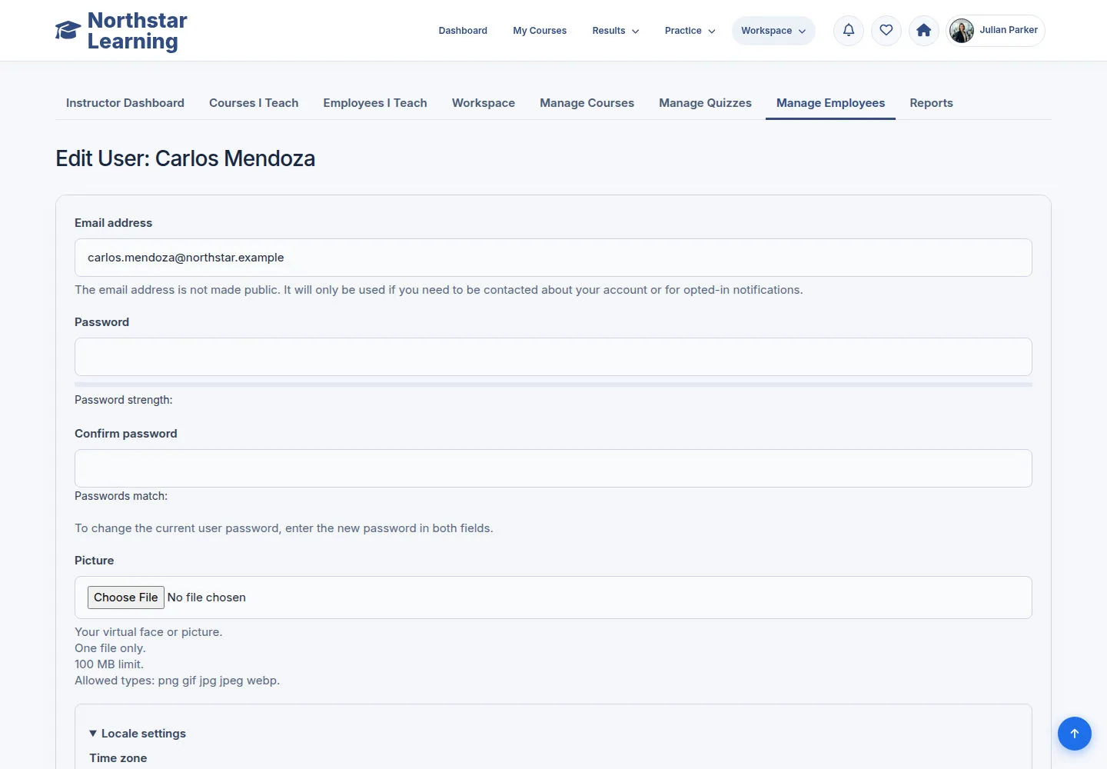Open the My Courses link

(x=540, y=31)
